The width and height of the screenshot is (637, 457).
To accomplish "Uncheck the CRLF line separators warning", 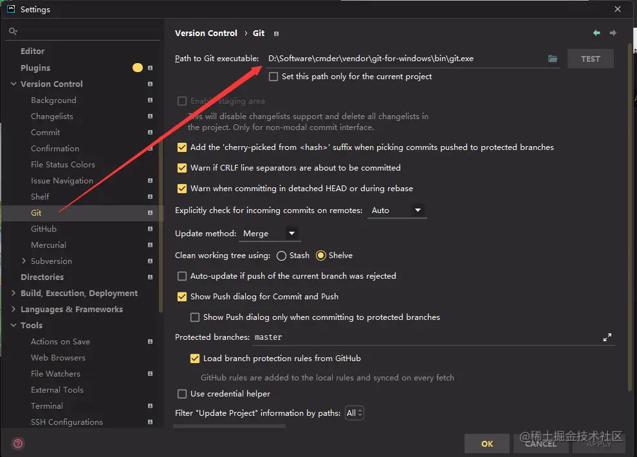I will pyautogui.click(x=182, y=168).
